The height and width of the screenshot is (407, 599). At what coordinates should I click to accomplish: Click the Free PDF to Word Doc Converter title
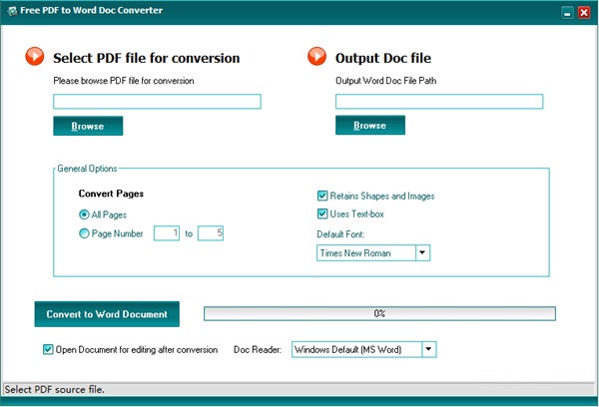[91, 10]
